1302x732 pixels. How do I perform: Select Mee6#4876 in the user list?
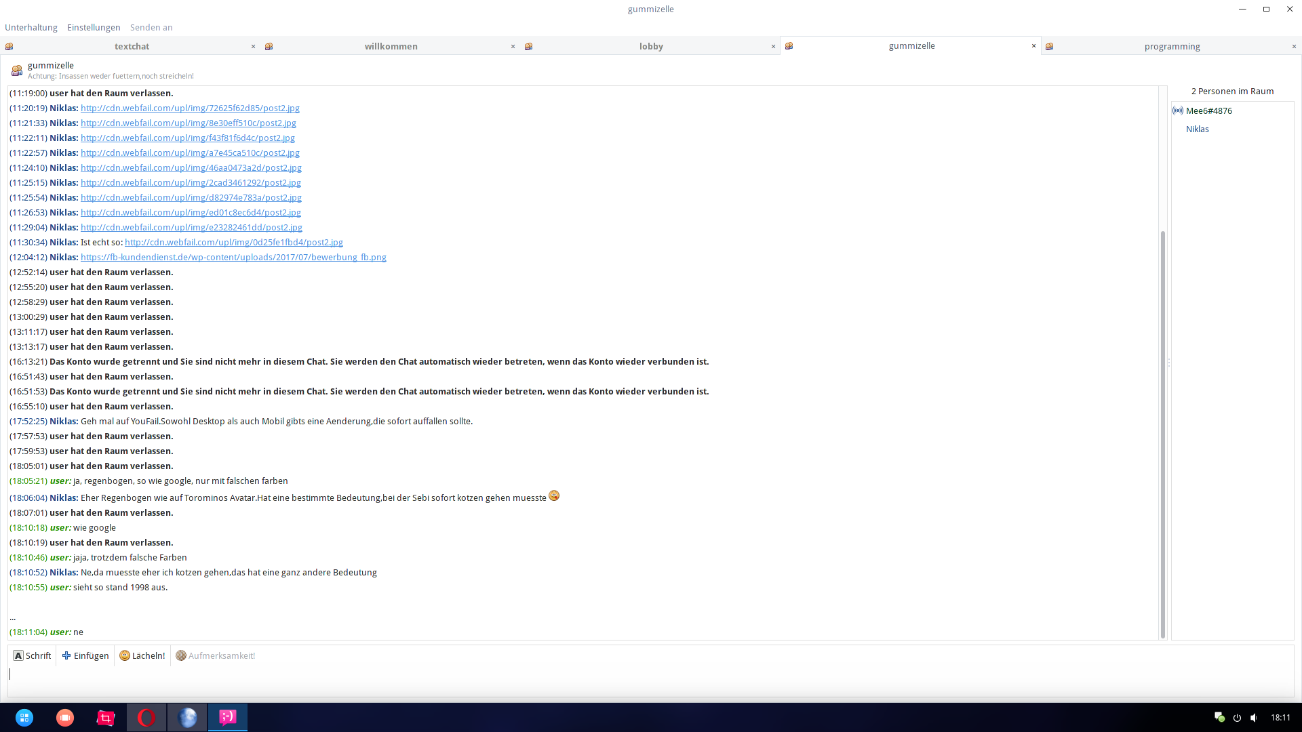[1208, 110]
